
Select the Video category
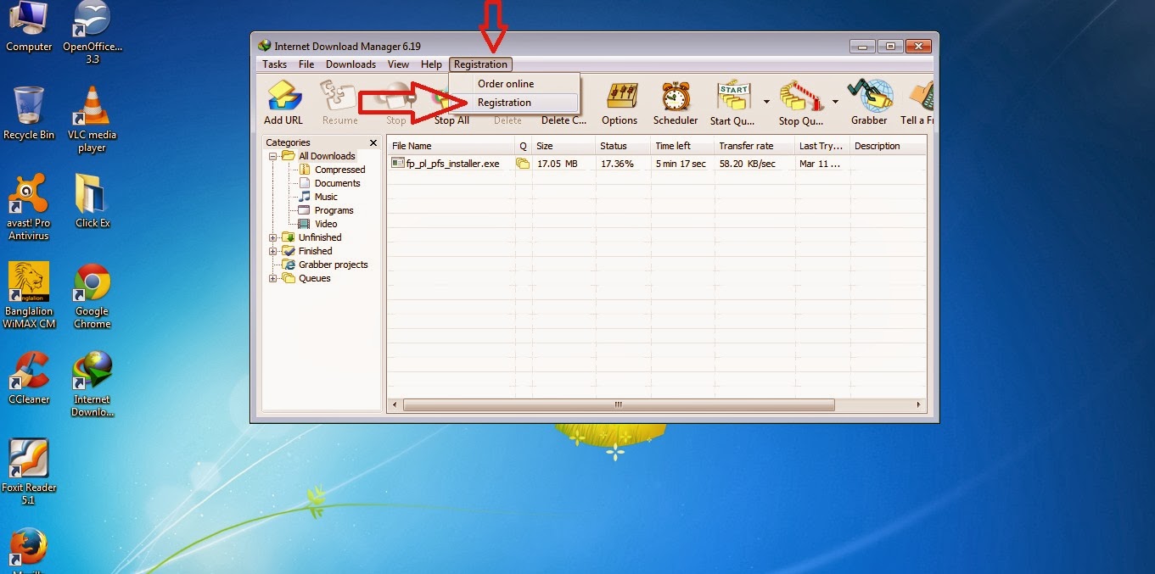click(x=326, y=224)
